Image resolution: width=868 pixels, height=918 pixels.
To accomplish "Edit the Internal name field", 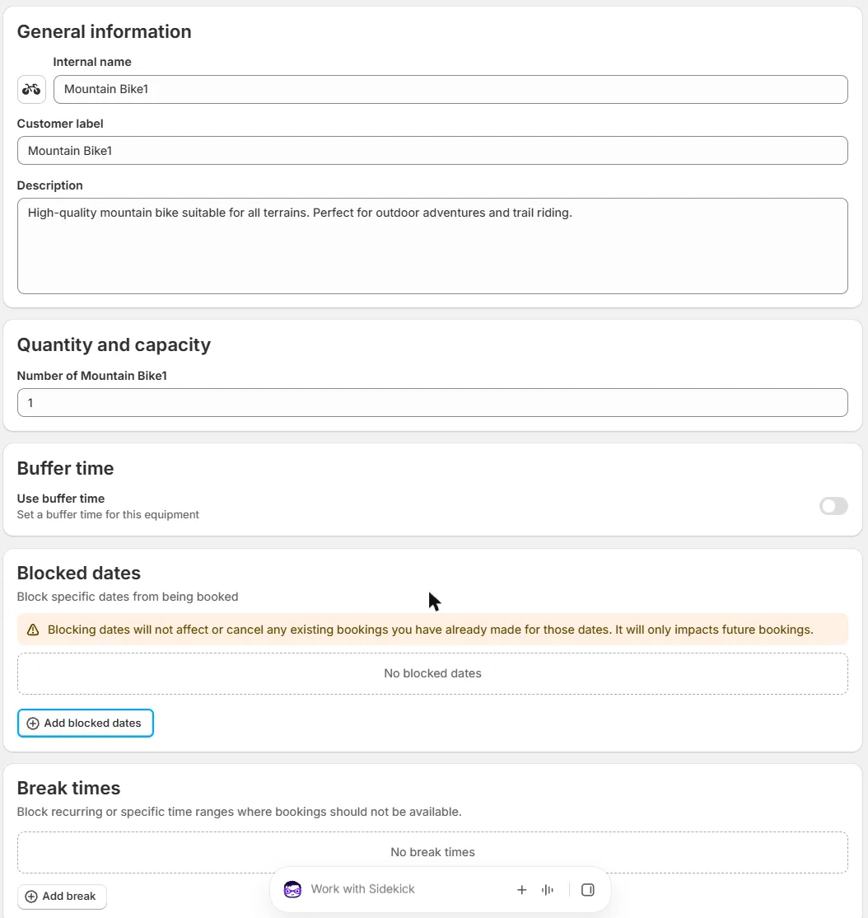I will [450, 90].
